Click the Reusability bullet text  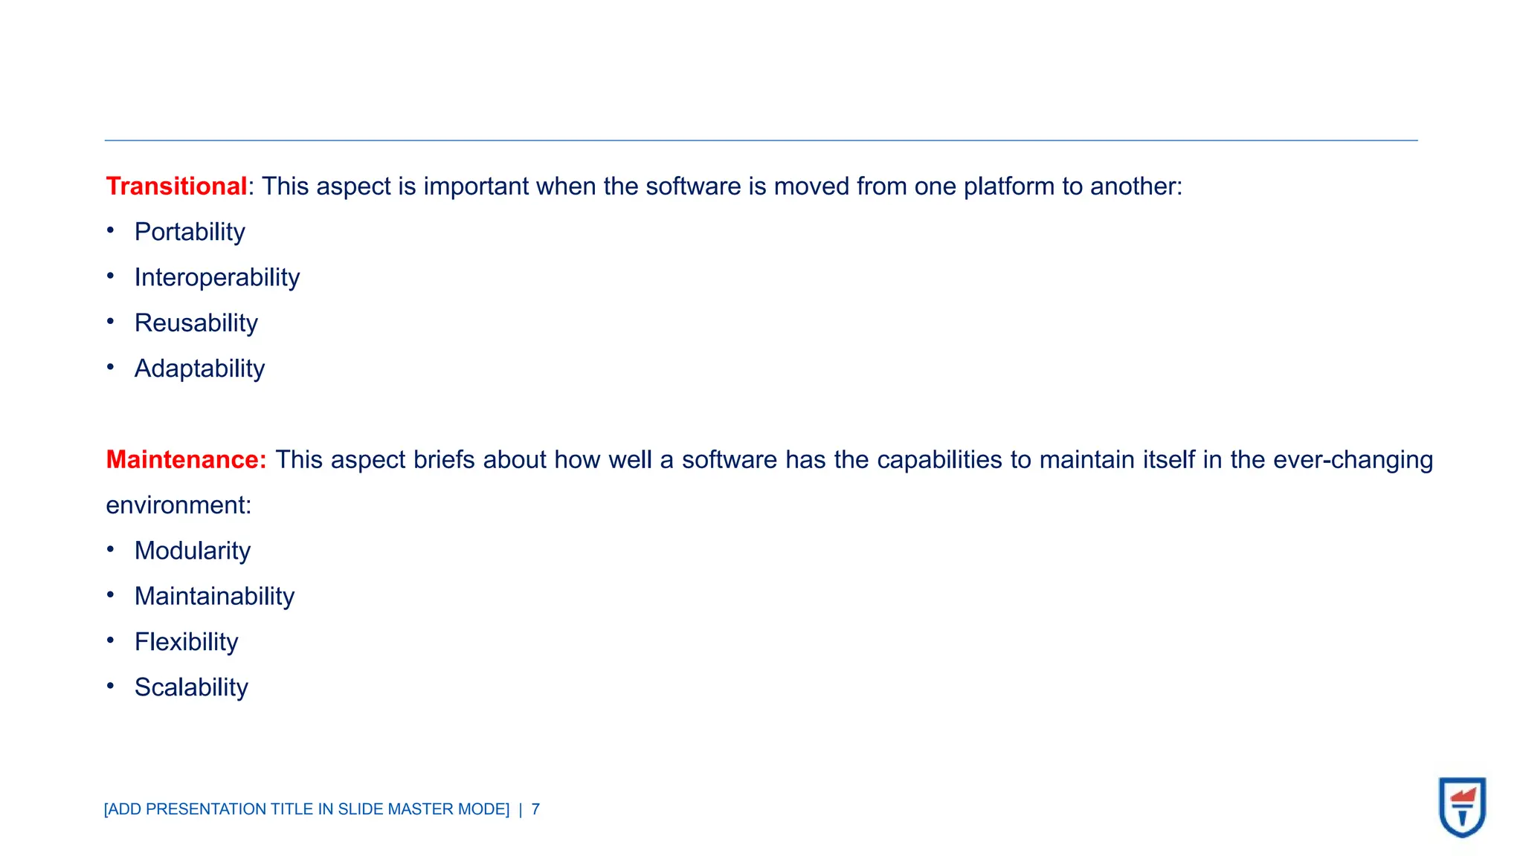pyautogui.click(x=196, y=323)
